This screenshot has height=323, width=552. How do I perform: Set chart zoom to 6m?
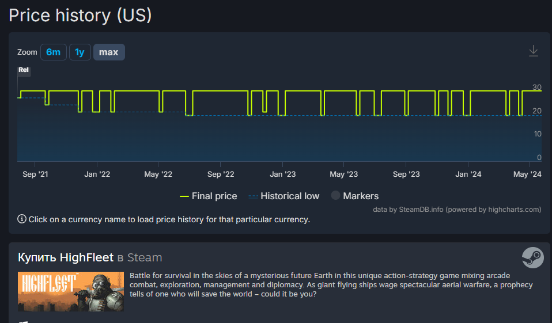[x=53, y=52]
